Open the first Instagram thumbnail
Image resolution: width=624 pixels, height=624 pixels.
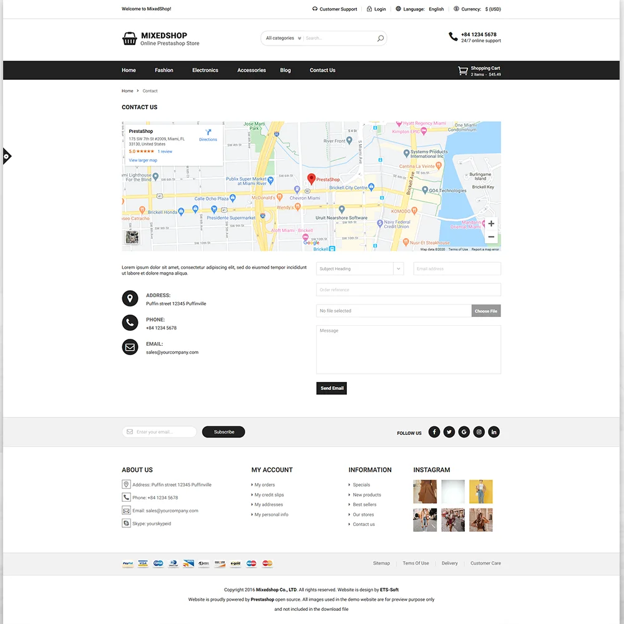[425, 491]
